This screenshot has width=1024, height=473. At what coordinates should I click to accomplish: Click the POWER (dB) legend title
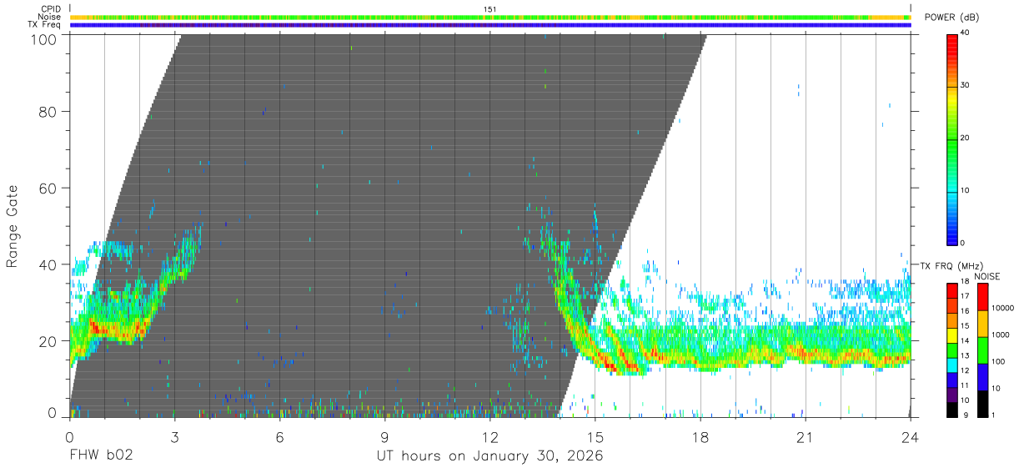[x=952, y=18]
